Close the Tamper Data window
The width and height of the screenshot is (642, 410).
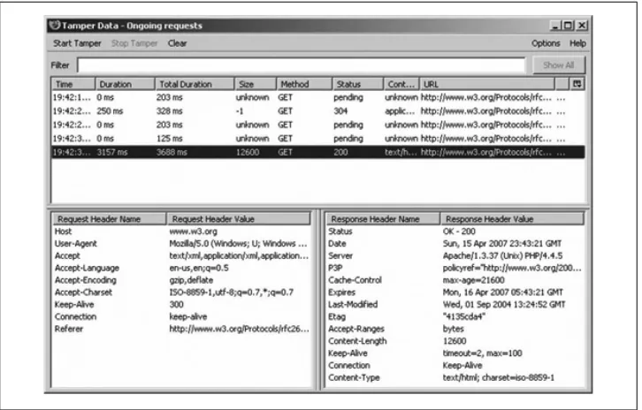point(582,26)
